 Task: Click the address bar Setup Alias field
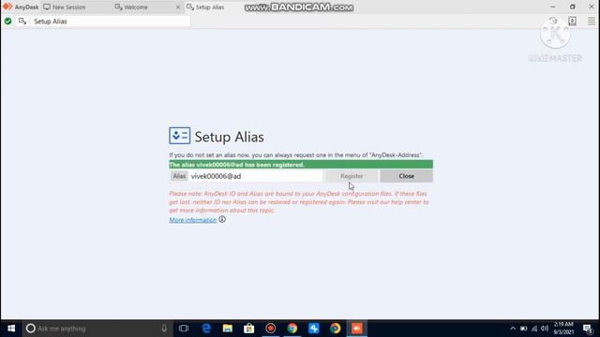point(111,22)
